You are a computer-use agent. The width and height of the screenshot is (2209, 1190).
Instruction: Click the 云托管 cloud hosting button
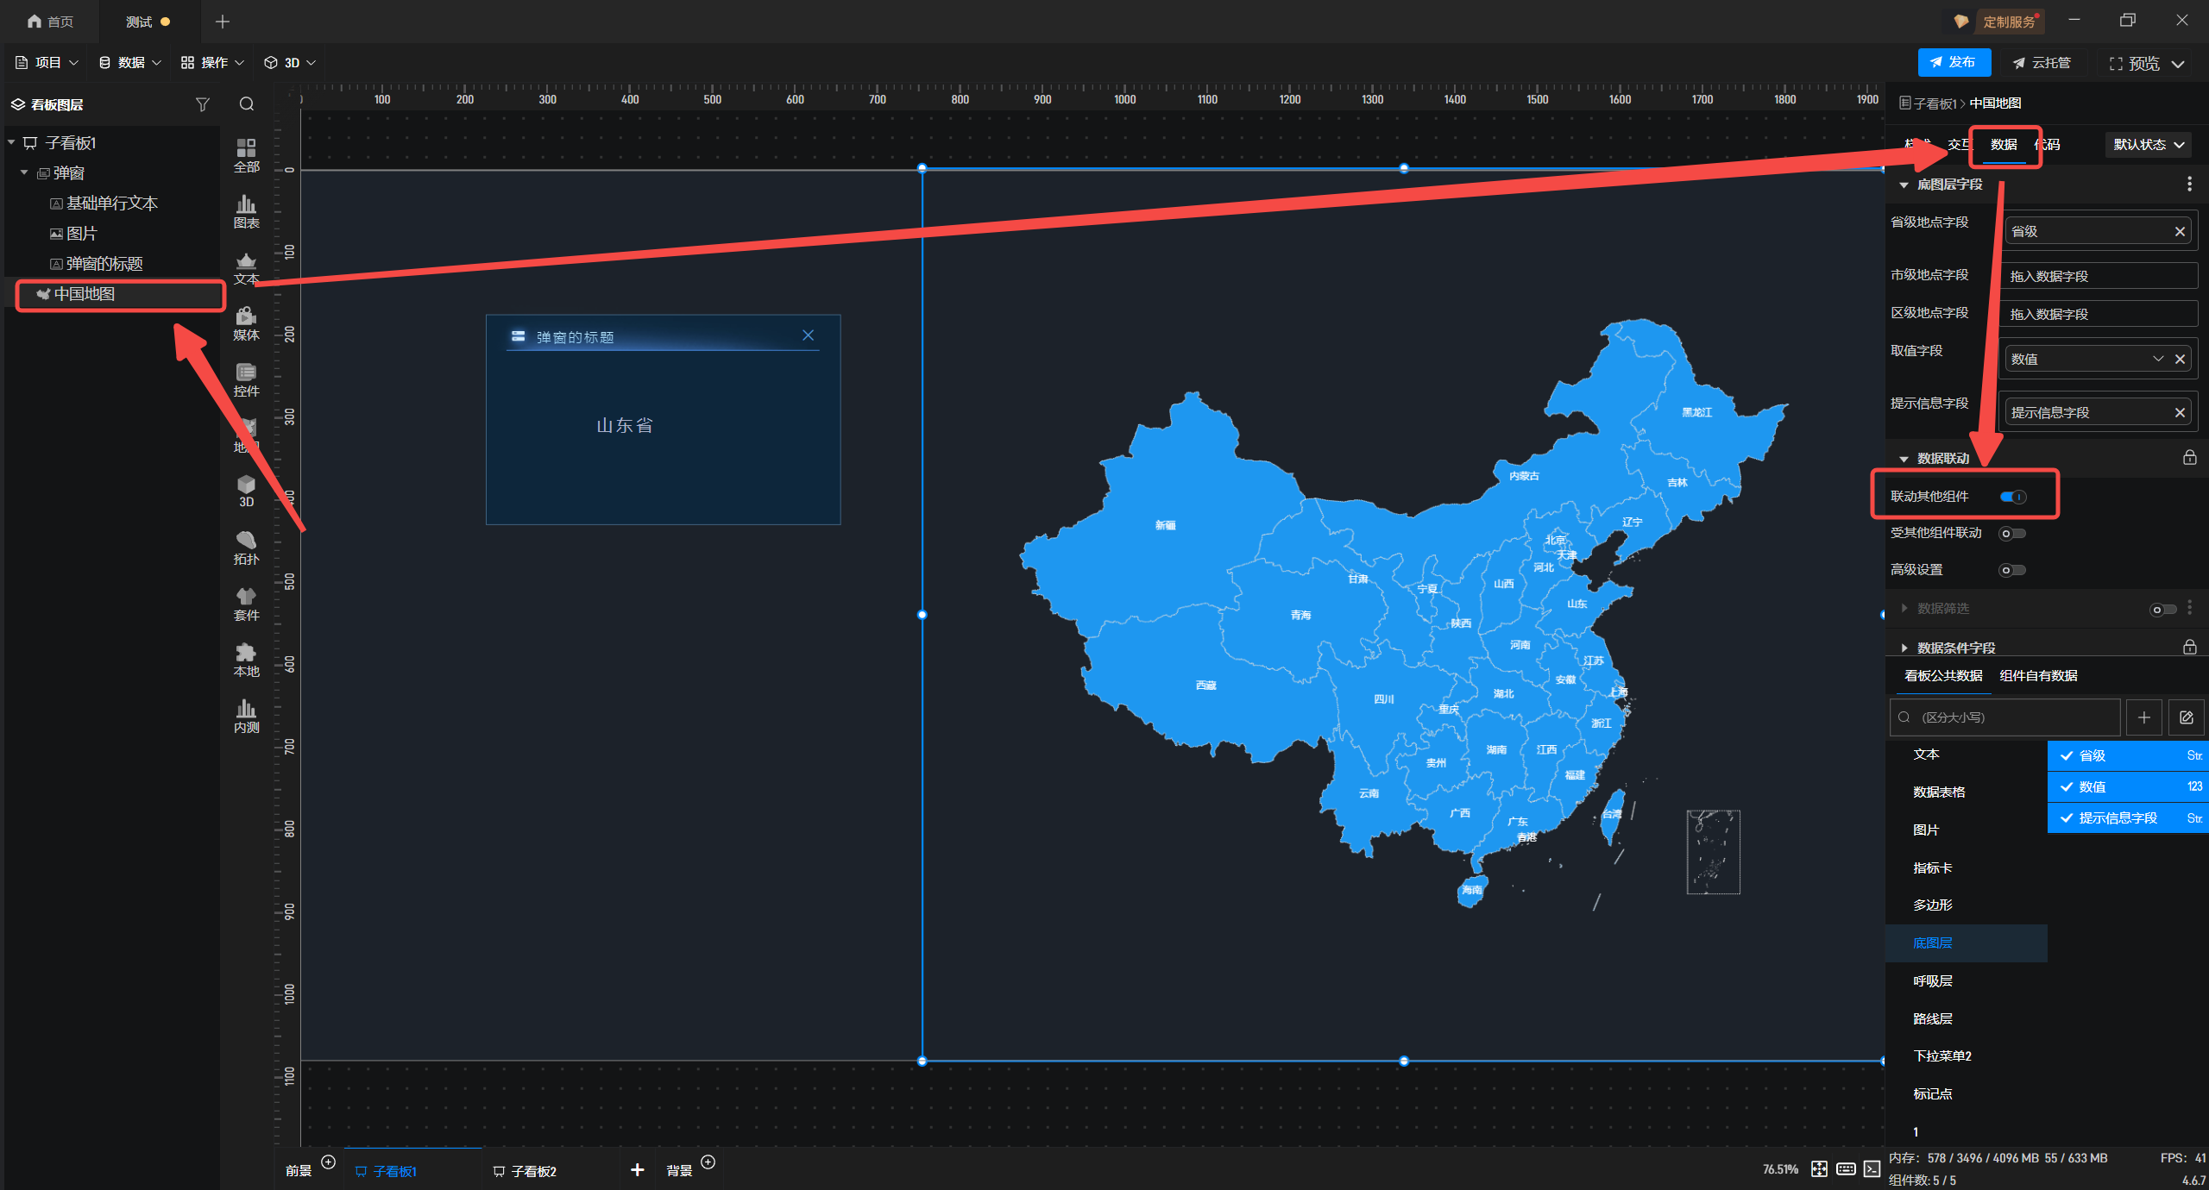(x=2042, y=63)
